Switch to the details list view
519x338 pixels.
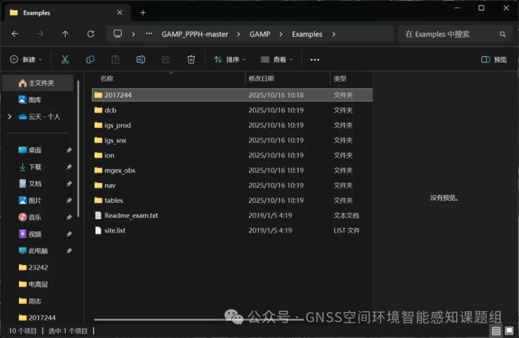point(496,330)
